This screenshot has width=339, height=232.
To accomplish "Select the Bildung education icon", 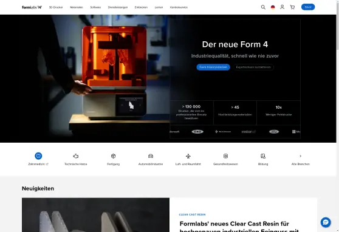I will pos(263,156).
